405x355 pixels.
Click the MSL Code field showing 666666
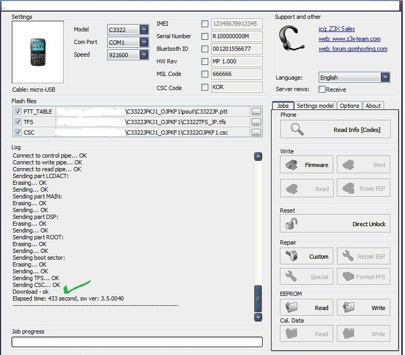pyautogui.click(x=237, y=74)
